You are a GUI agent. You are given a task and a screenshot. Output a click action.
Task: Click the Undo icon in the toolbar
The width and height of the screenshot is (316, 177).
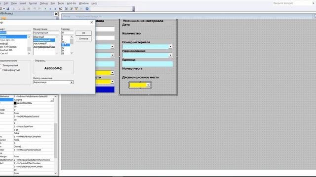35,9
